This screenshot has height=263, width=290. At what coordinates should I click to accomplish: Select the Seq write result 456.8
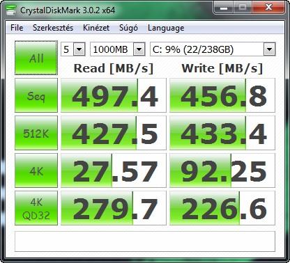point(222,95)
